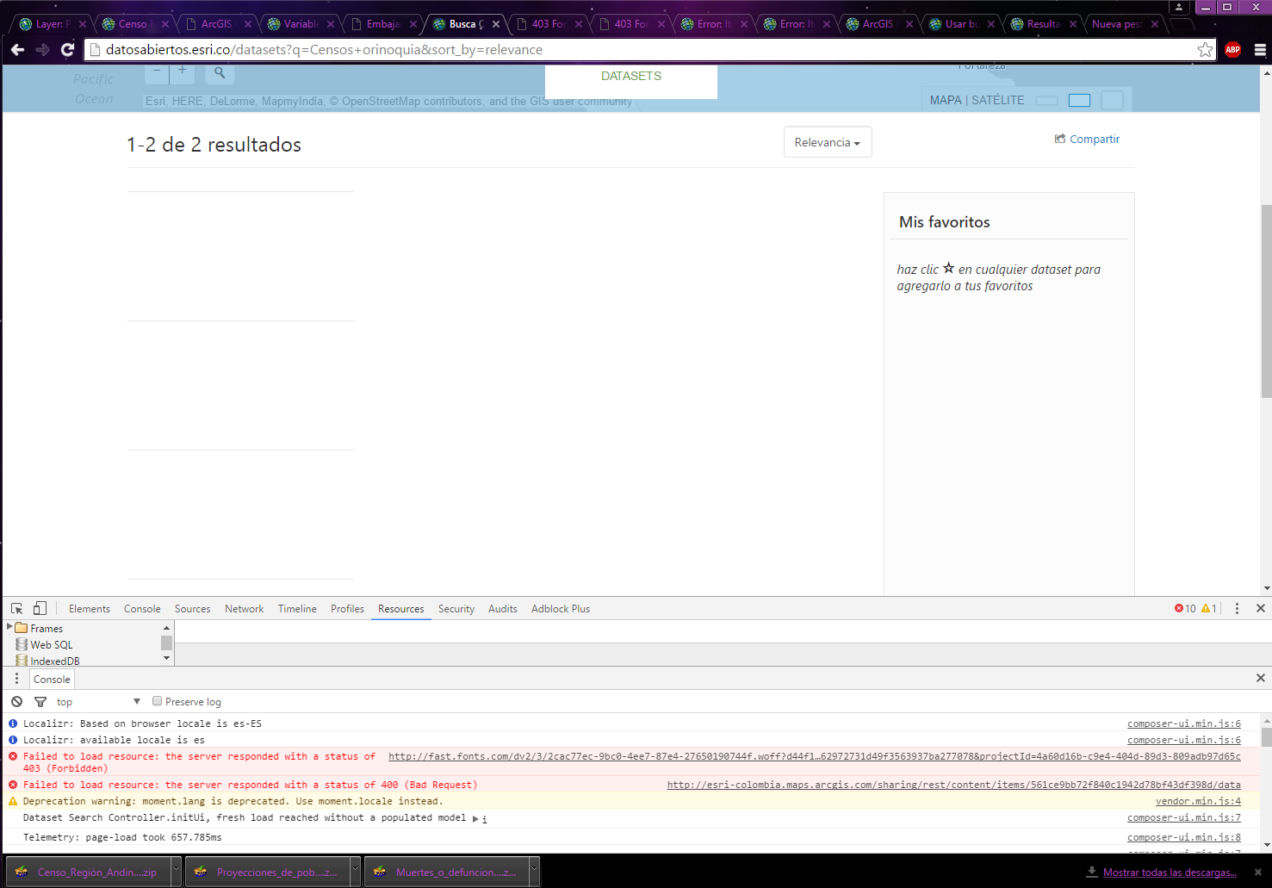Open the Adblock Plus DevTools panel

(561, 608)
